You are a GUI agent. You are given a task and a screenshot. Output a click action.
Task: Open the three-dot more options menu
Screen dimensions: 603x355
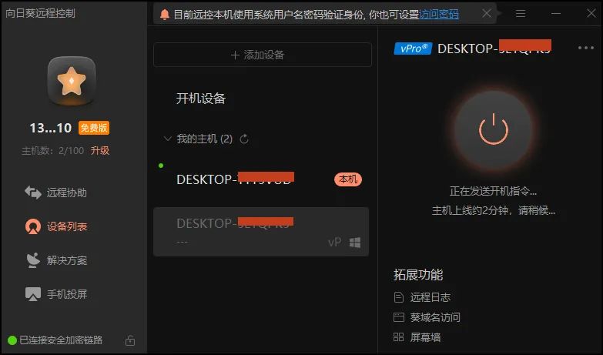point(586,48)
